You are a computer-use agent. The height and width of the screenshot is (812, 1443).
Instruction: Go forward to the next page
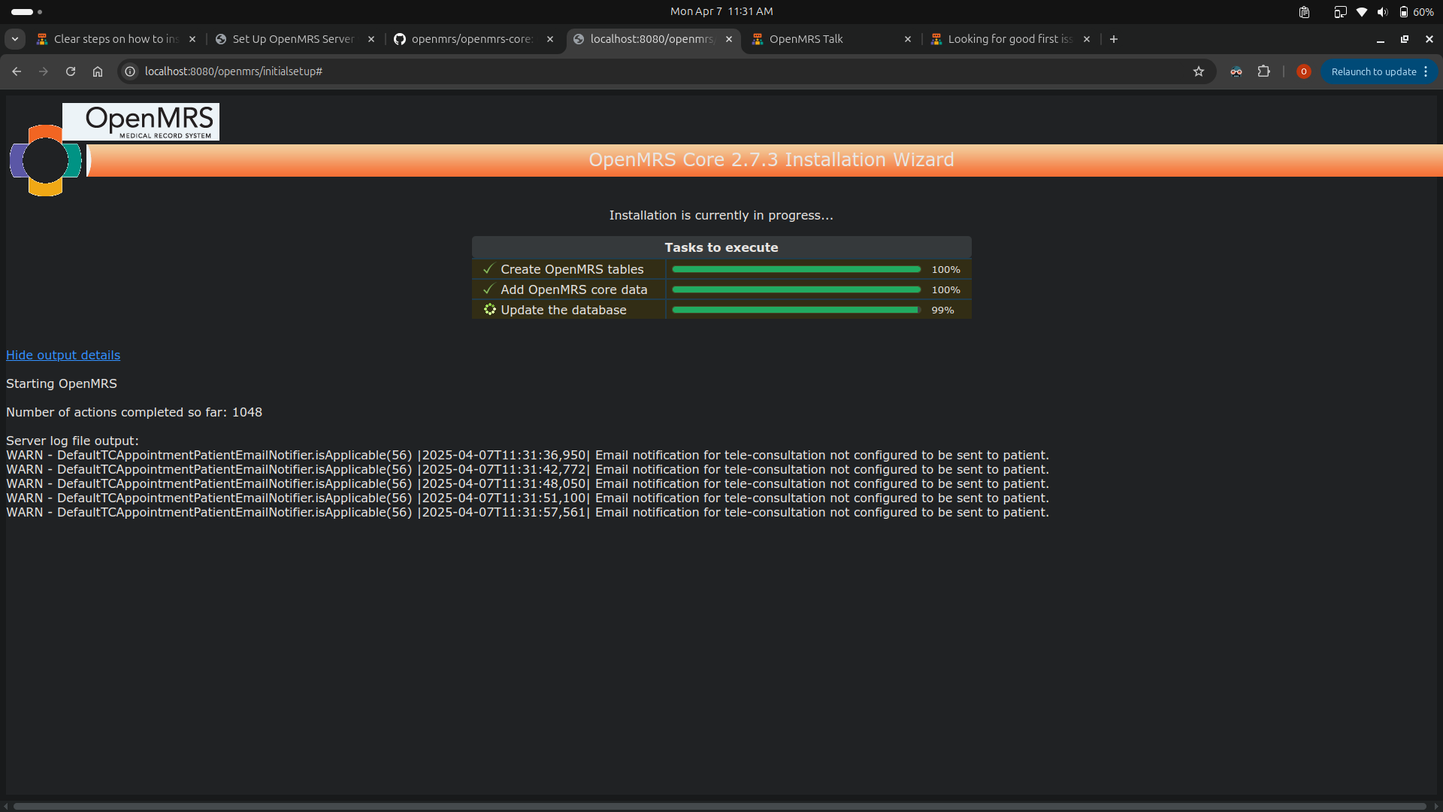(44, 71)
